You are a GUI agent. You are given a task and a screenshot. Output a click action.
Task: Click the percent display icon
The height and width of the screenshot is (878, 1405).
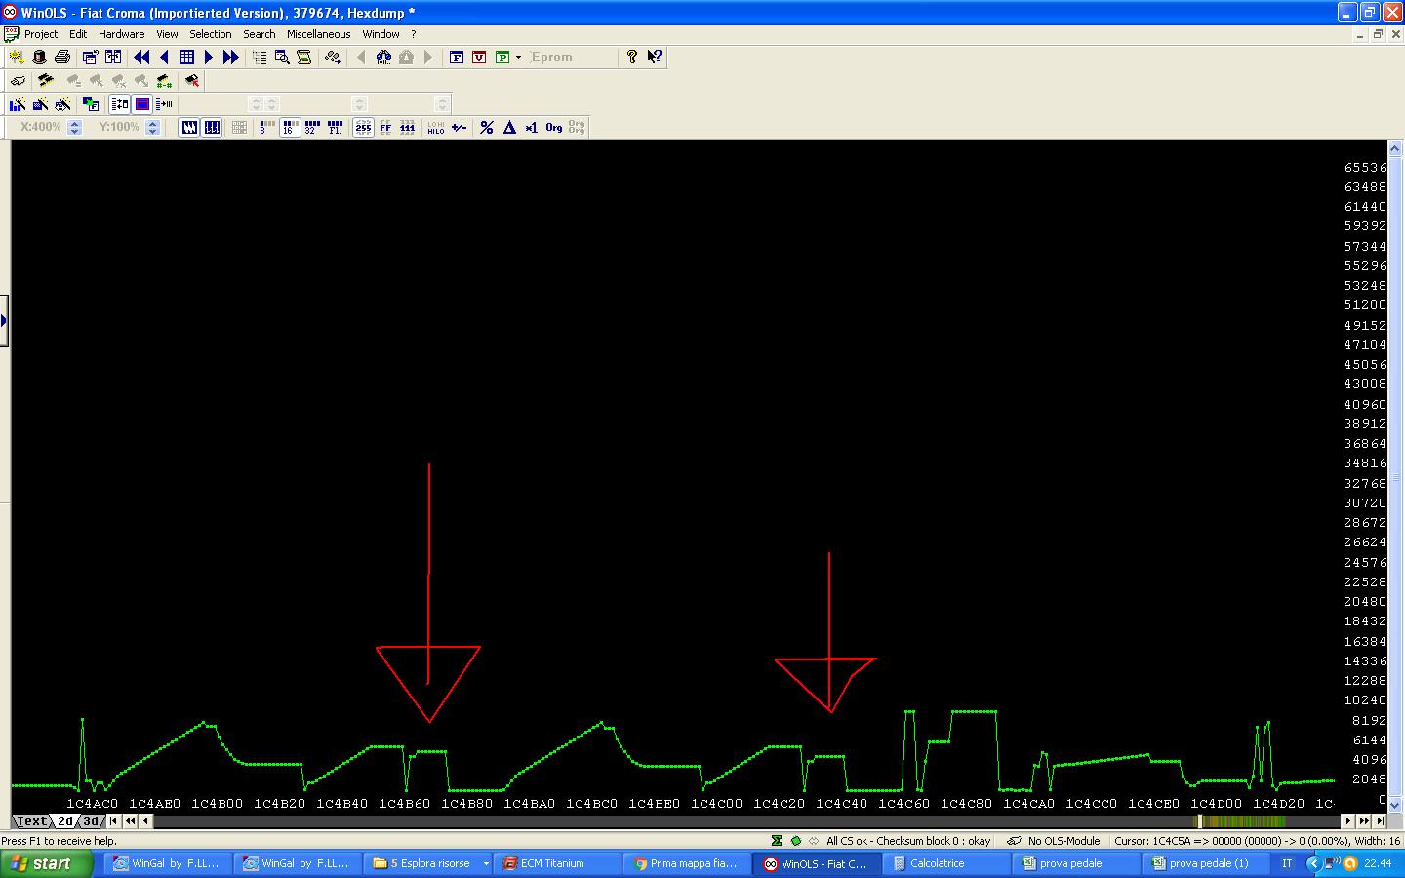pyautogui.click(x=486, y=128)
